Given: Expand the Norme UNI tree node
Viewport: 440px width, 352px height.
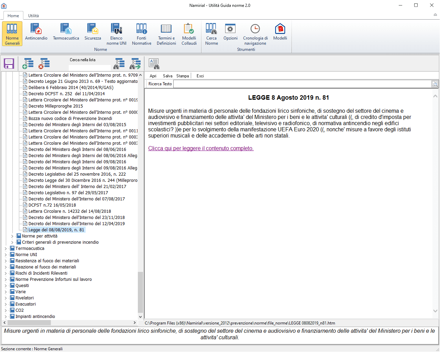Looking at the screenshot, I should (5, 255).
